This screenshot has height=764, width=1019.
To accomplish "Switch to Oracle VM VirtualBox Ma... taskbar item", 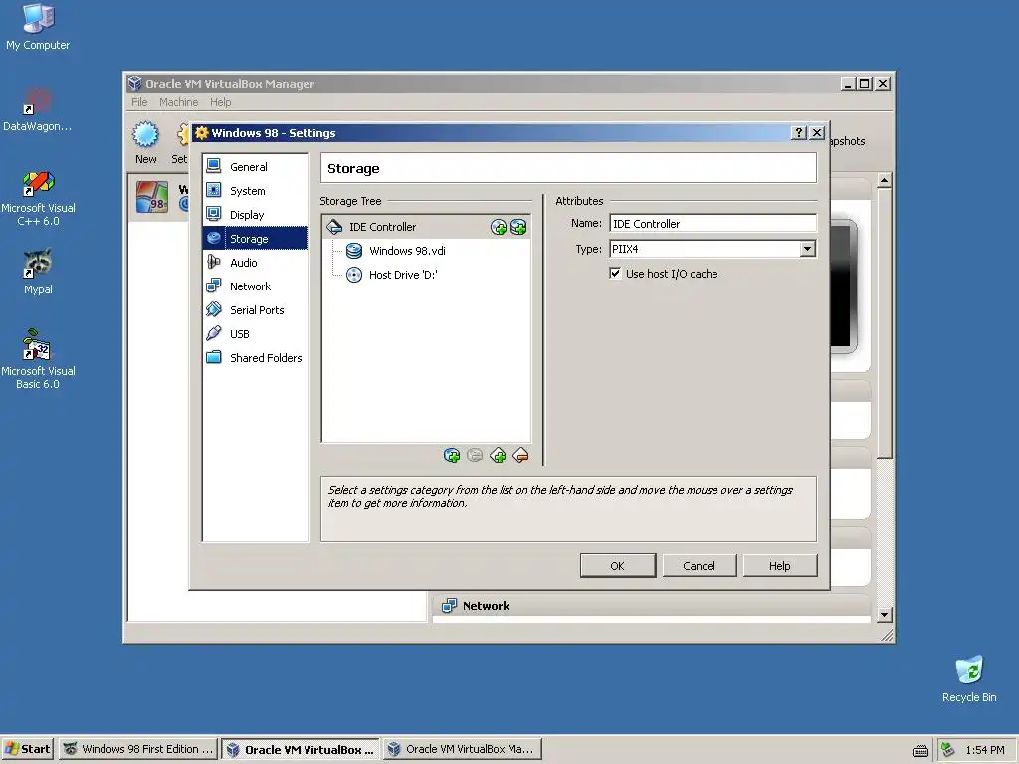I will click(x=462, y=749).
